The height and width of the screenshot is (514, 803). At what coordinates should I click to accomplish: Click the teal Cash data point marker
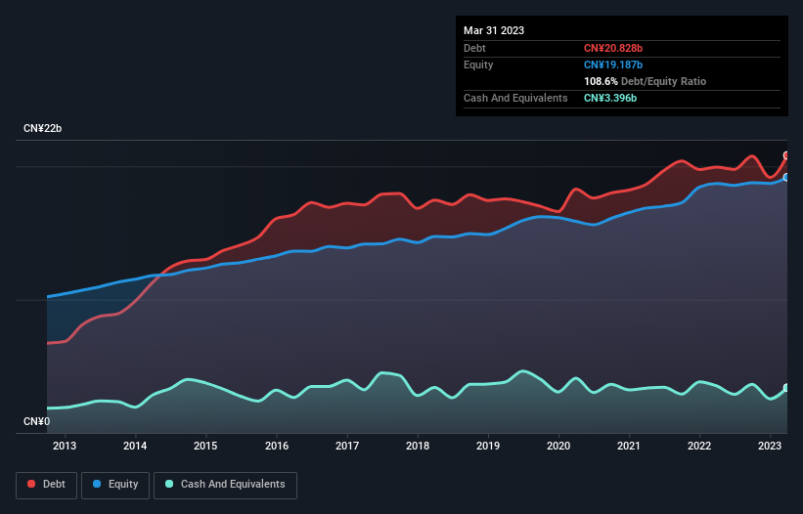786,388
